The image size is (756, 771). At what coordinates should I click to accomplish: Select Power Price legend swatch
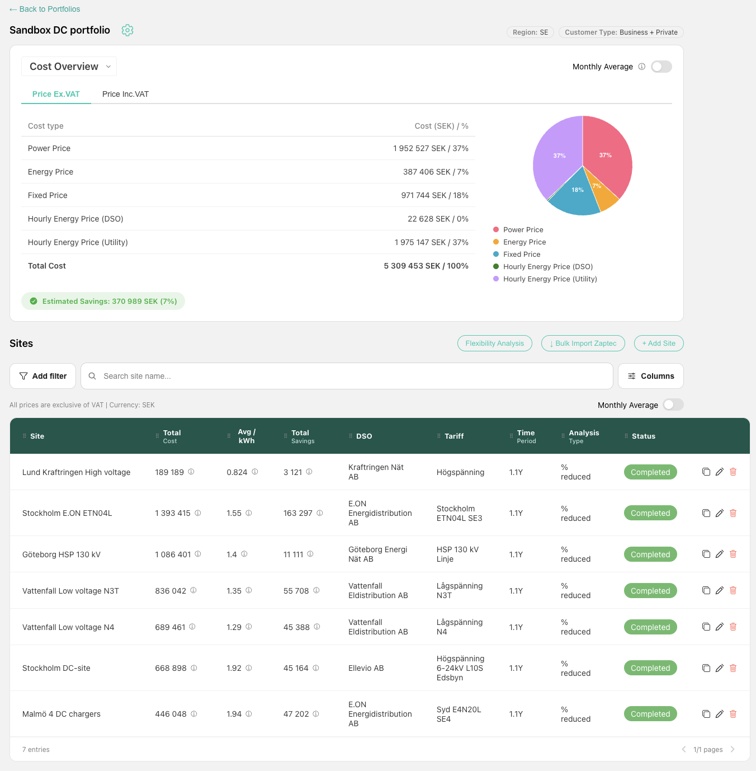point(496,229)
